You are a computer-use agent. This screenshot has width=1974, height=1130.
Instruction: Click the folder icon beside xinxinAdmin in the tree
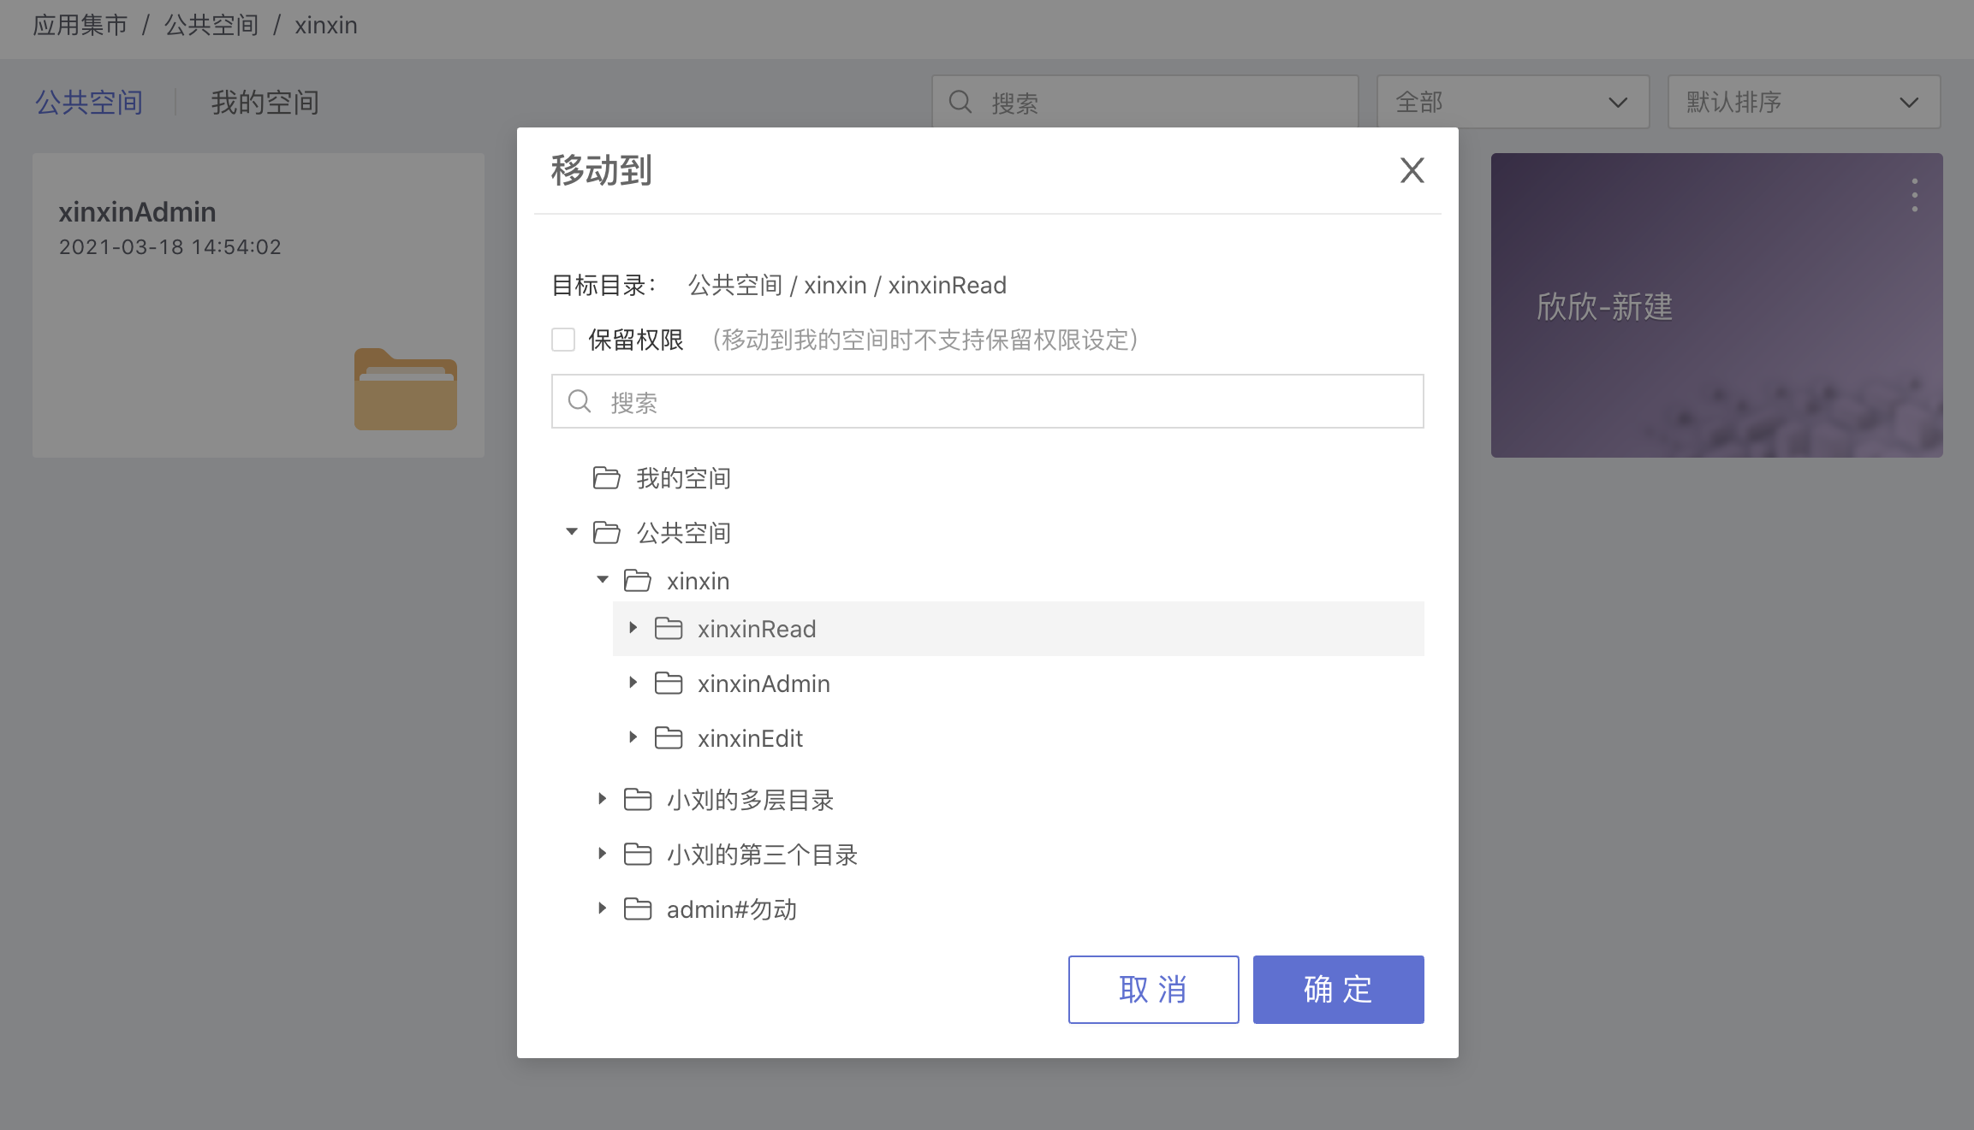click(668, 683)
